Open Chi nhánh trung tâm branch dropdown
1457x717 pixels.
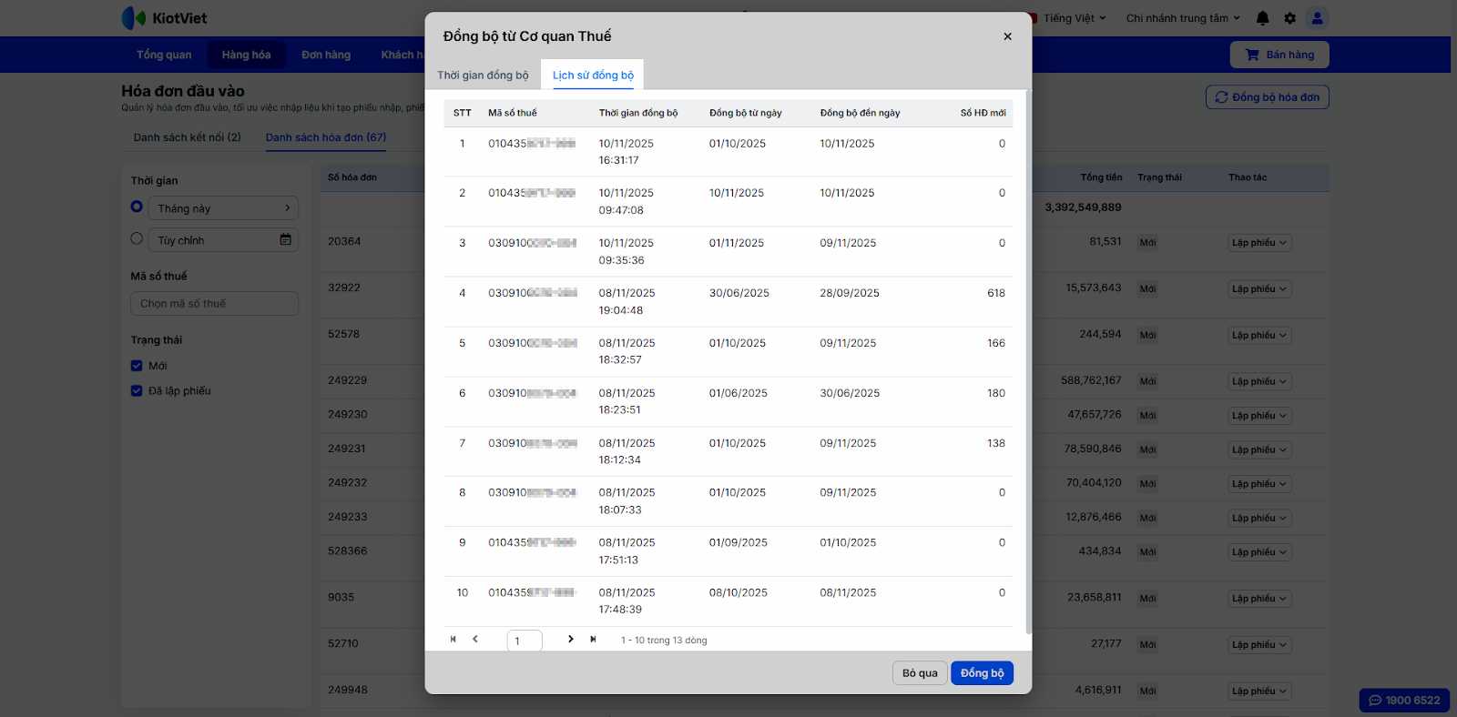[1183, 18]
